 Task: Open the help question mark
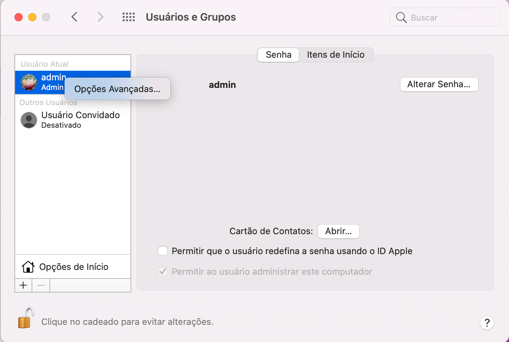(x=487, y=323)
